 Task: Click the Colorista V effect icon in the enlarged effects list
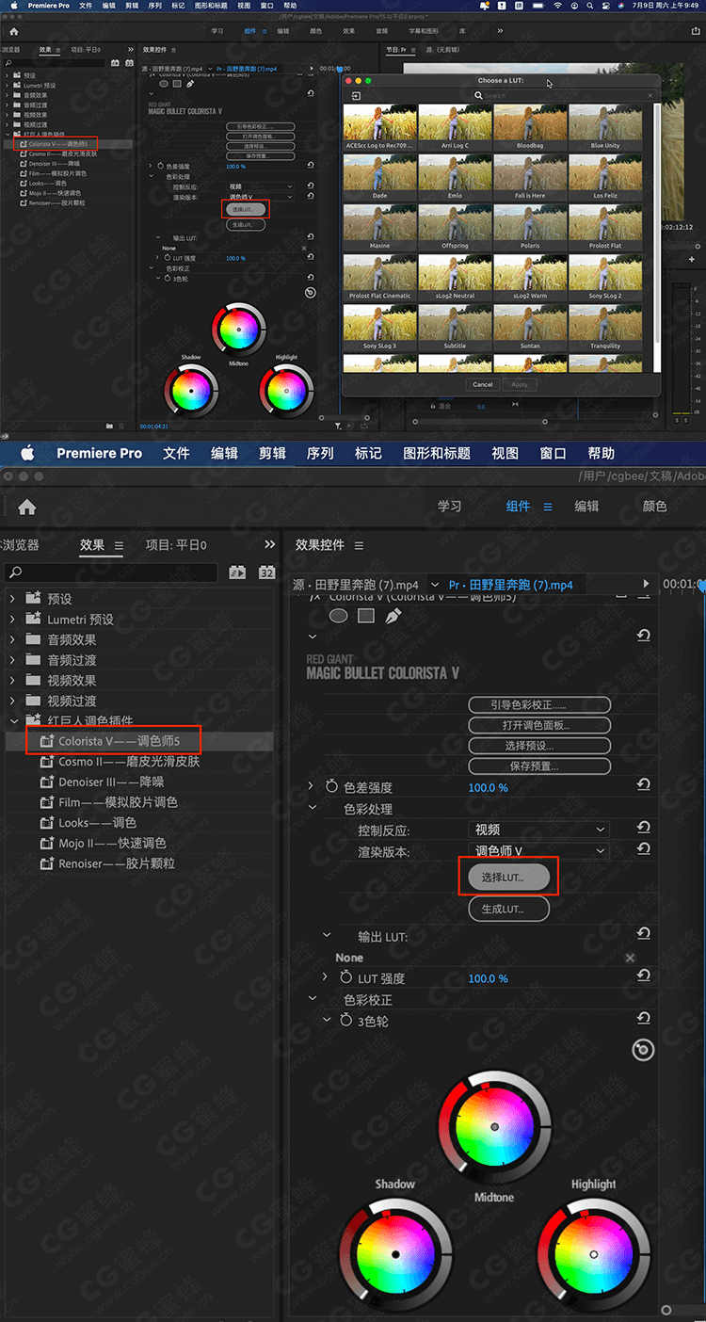[x=45, y=742]
